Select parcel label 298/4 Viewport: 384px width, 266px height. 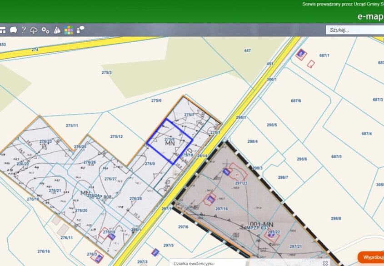[x=253, y=141]
